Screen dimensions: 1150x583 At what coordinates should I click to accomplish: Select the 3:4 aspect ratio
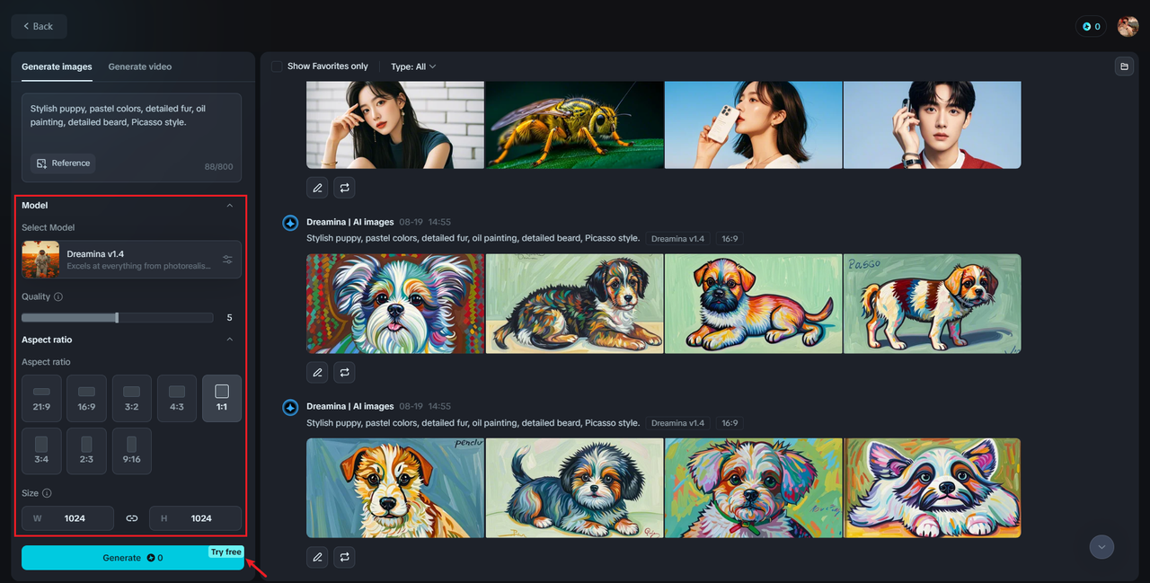tap(41, 451)
